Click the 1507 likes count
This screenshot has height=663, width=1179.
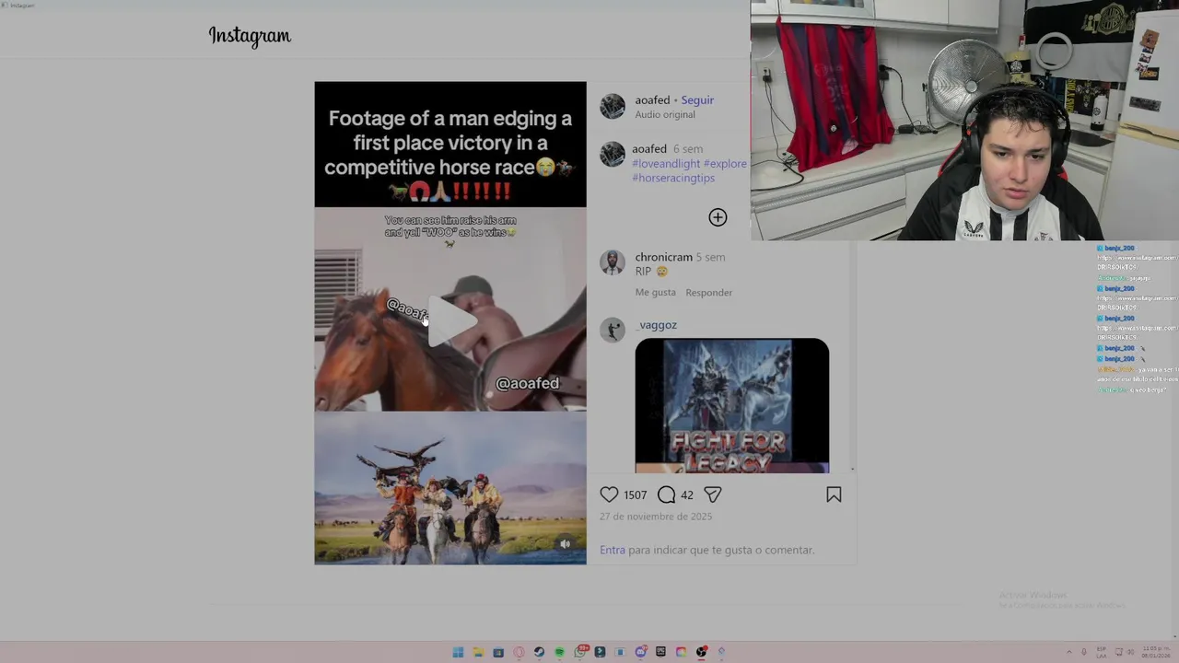click(x=635, y=495)
